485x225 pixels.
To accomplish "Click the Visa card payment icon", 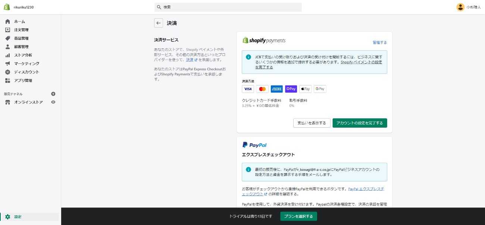I will (x=248, y=89).
